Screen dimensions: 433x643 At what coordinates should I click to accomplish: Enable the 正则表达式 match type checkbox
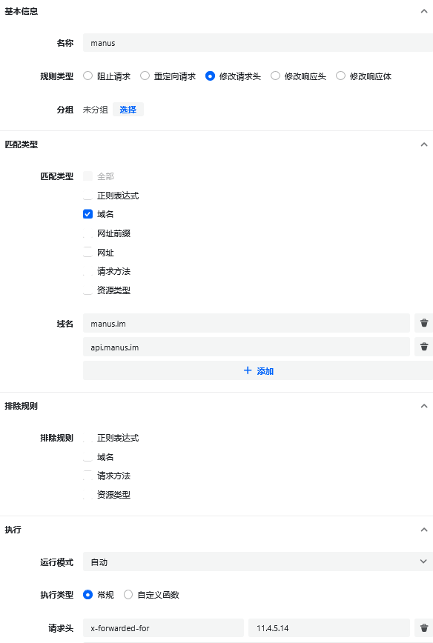point(87,196)
